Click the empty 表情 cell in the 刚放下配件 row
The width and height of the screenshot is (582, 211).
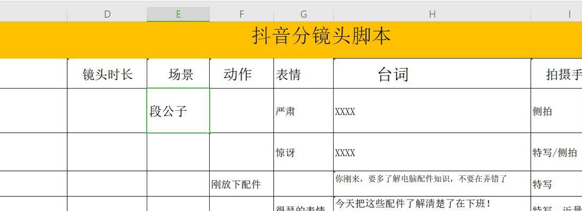click(x=303, y=184)
